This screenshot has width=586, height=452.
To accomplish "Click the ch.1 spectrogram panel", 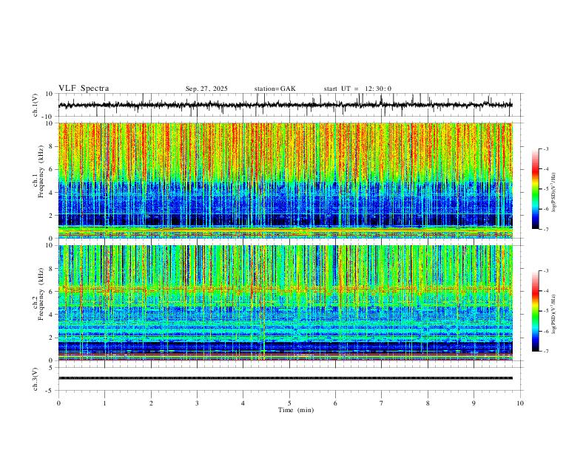I will click(x=286, y=180).
